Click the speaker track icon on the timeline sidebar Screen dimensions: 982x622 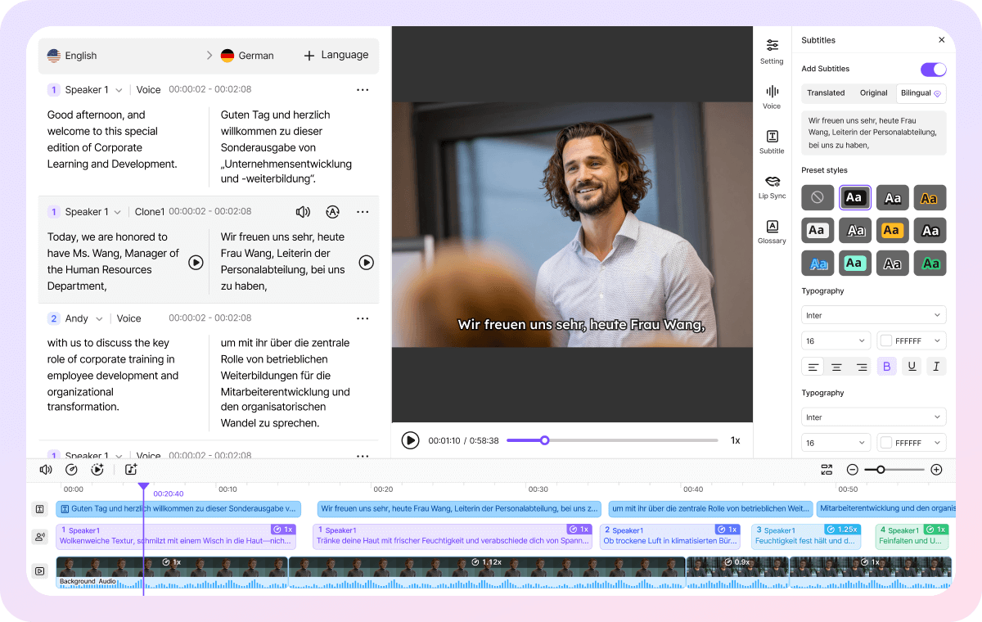click(x=39, y=536)
